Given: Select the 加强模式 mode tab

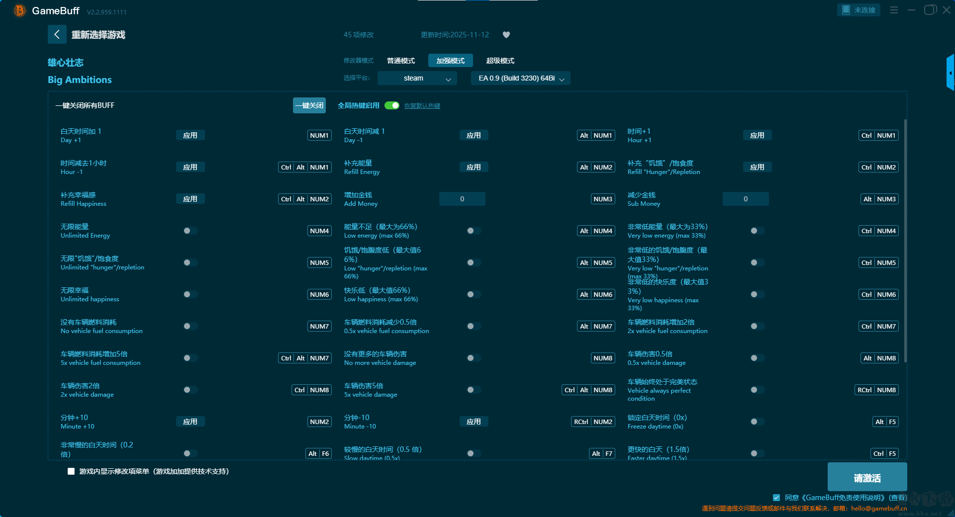Looking at the screenshot, I should pos(451,61).
